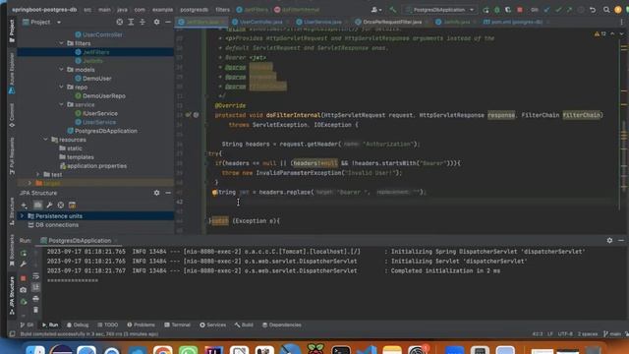Click the wrench icon in JPA Structure toolbar
This screenshot has height=354, width=629.
49,206
